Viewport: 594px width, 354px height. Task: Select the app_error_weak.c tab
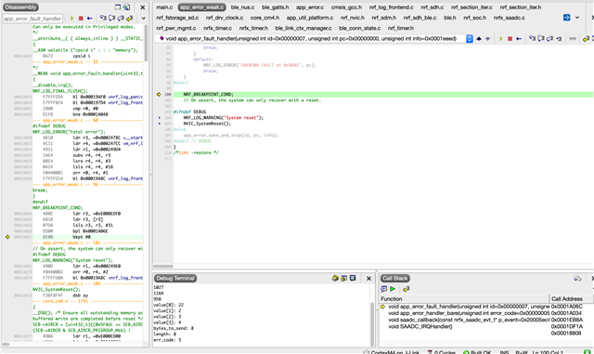pyautogui.click(x=201, y=7)
